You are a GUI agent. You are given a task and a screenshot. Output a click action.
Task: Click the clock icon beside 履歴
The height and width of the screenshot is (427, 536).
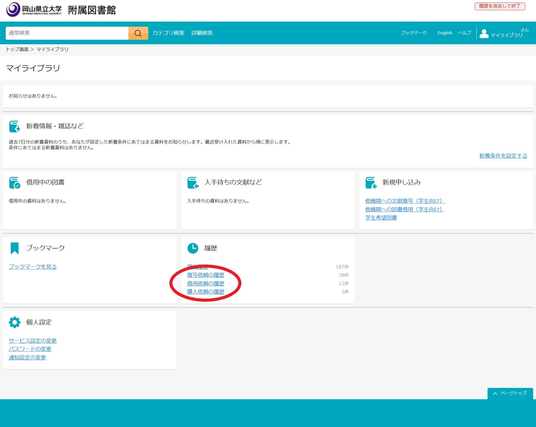pyautogui.click(x=193, y=248)
